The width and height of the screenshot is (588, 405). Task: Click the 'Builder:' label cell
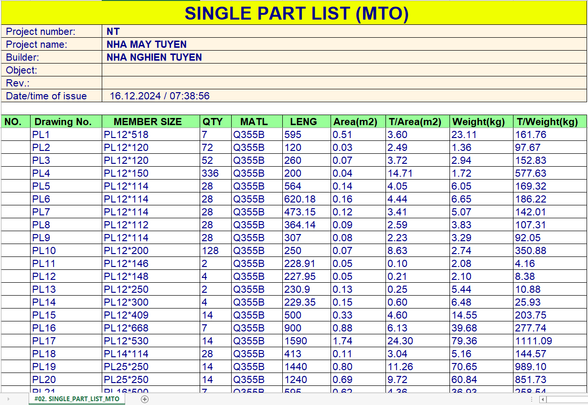point(52,57)
